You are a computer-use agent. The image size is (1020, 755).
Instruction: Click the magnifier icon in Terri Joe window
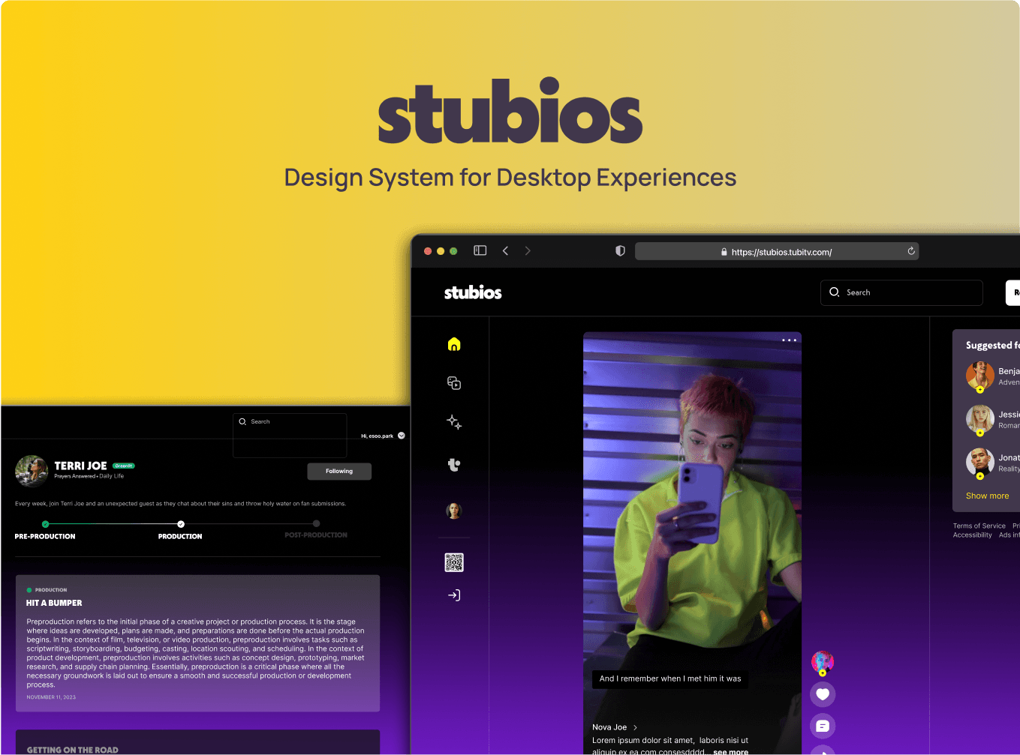coord(242,421)
